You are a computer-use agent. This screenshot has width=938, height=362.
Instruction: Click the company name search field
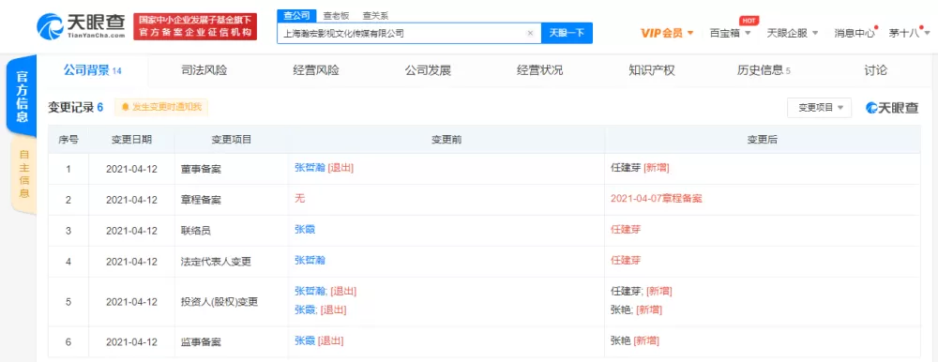point(401,34)
